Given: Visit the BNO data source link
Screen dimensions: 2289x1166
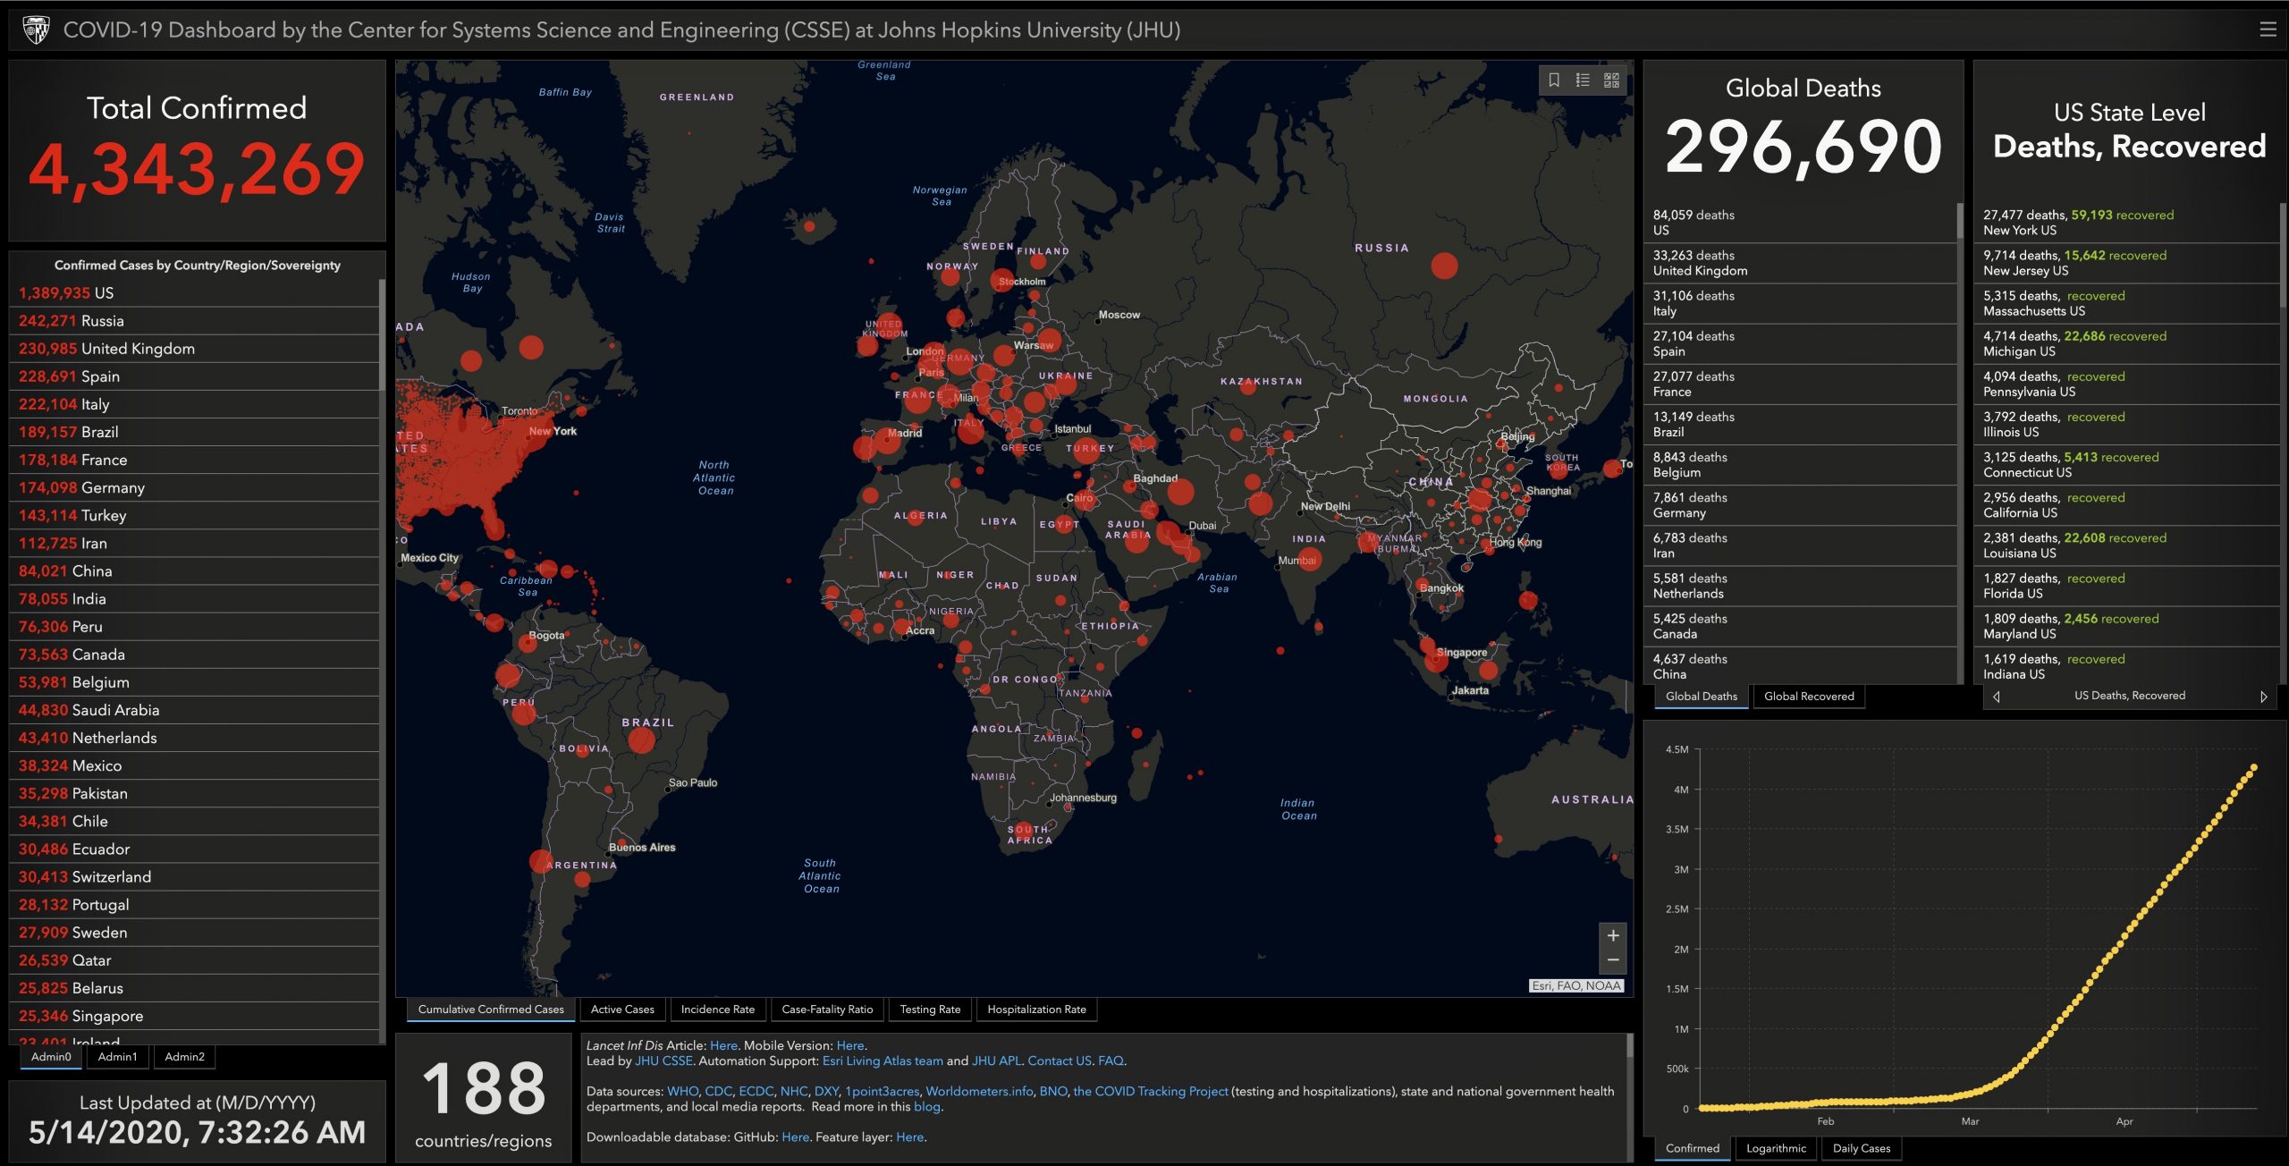Looking at the screenshot, I should pos(1052,1091).
